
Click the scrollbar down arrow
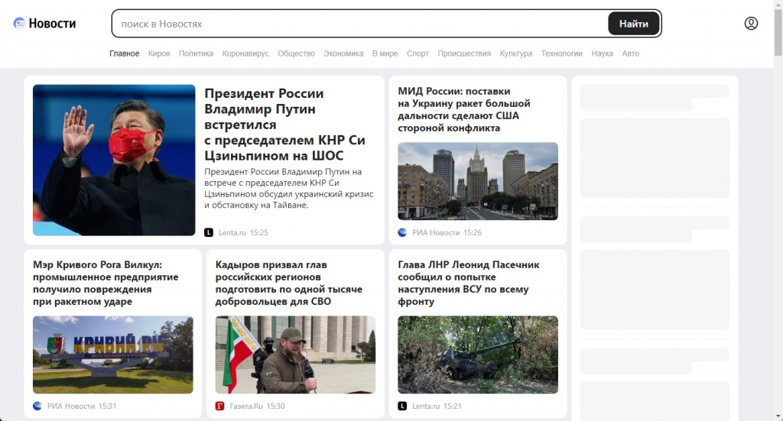tap(778, 416)
